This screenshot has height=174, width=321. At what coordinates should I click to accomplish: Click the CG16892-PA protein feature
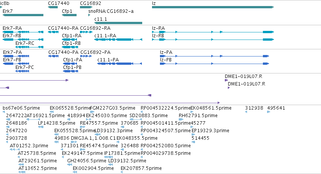86,56
